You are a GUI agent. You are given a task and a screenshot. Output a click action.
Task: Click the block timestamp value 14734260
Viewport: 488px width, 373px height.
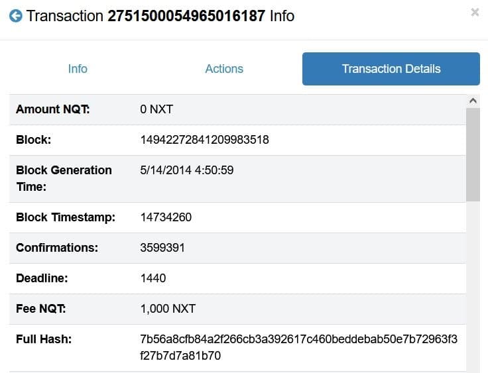click(x=166, y=217)
